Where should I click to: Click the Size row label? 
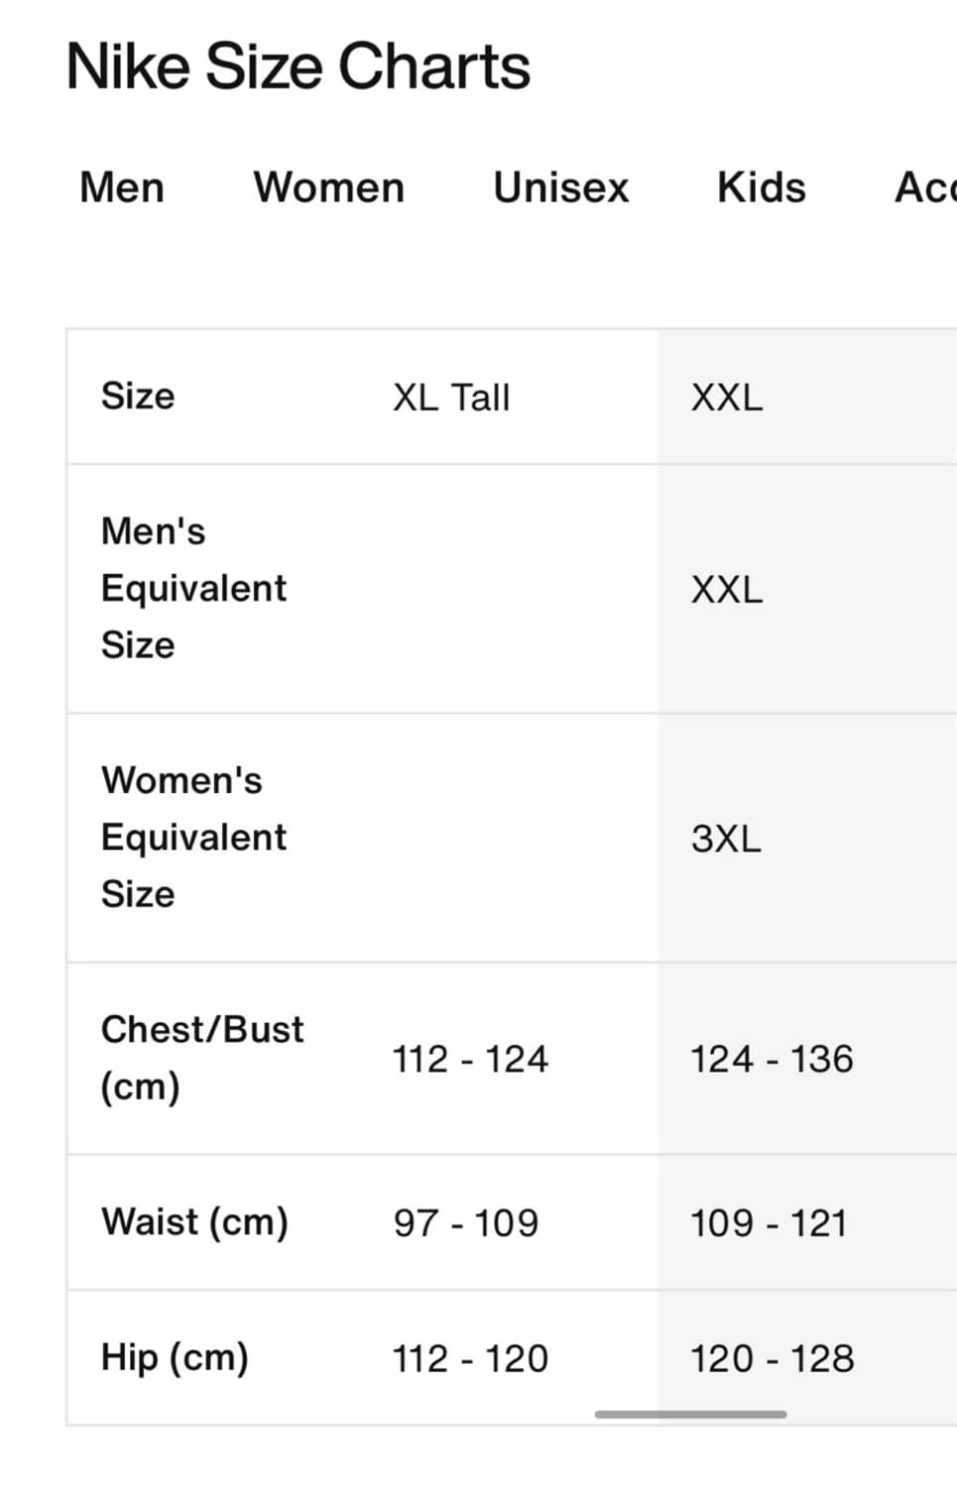[x=138, y=396]
